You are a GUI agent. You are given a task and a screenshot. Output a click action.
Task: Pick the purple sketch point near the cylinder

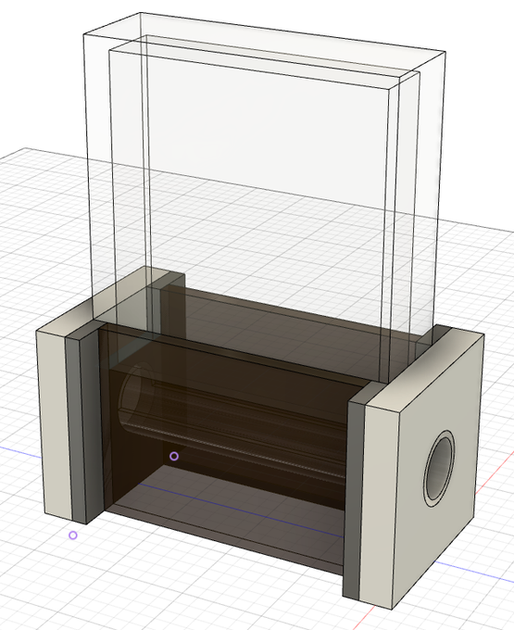click(x=174, y=456)
